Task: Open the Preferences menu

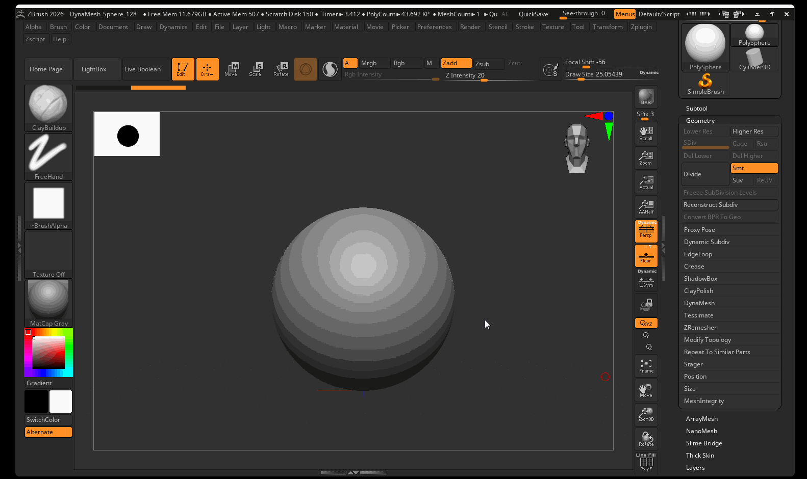Action: 434,27
